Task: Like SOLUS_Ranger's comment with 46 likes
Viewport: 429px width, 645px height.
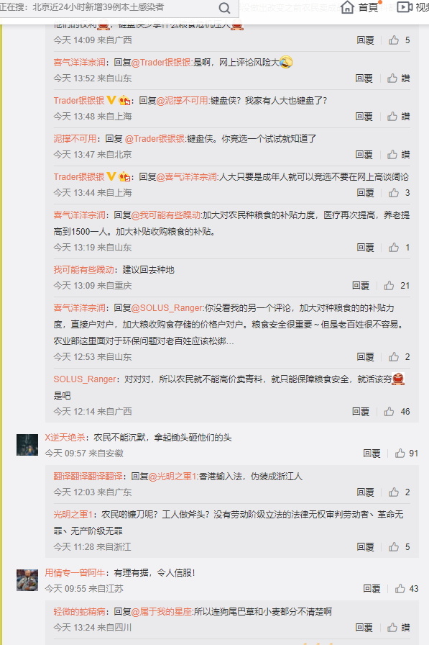Action: 389,411
